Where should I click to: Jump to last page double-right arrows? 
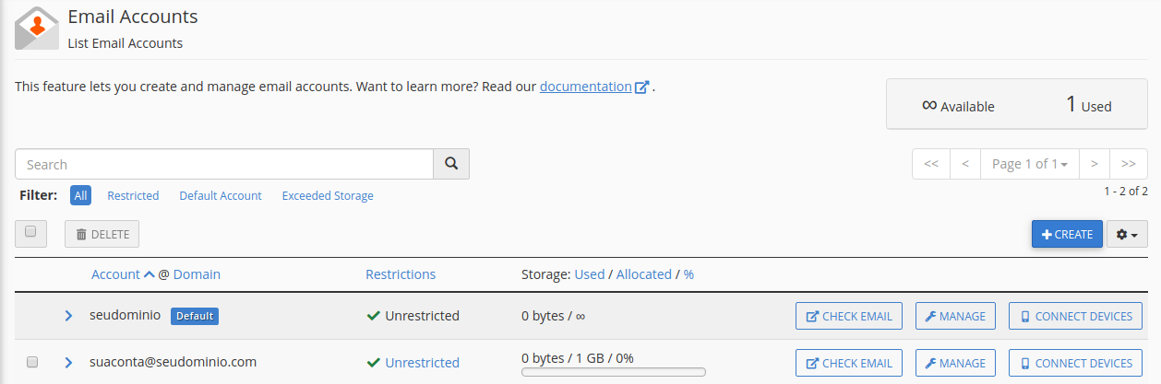point(1129,164)
